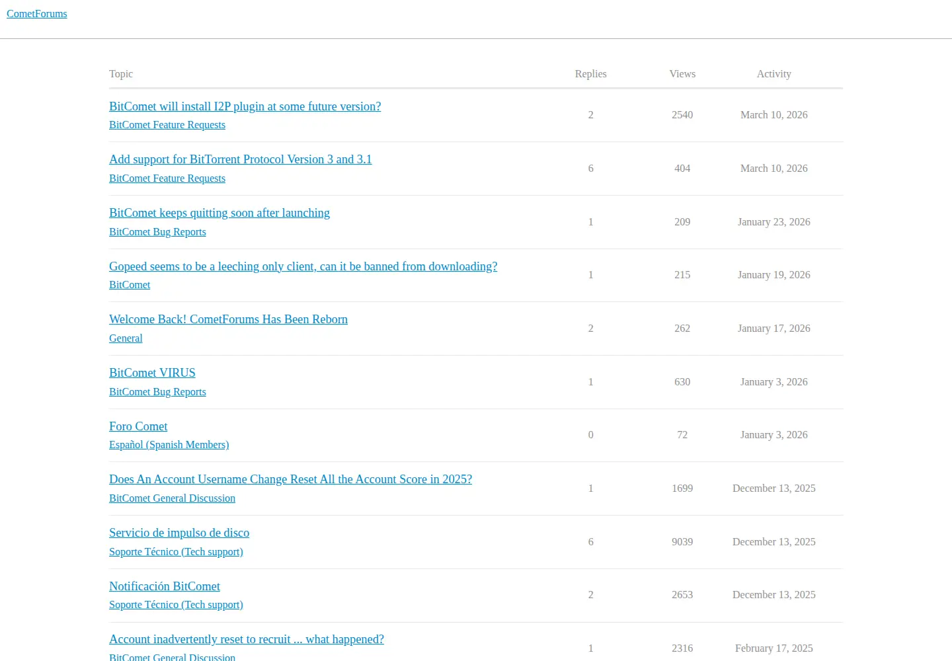
Task: Click the view count '262'
Action: click(x=682, y=329)
